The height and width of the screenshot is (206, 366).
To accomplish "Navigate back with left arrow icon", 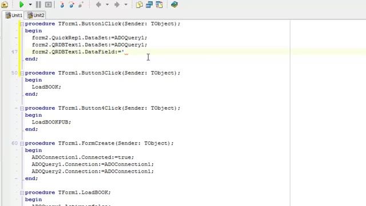I will 98,5.
